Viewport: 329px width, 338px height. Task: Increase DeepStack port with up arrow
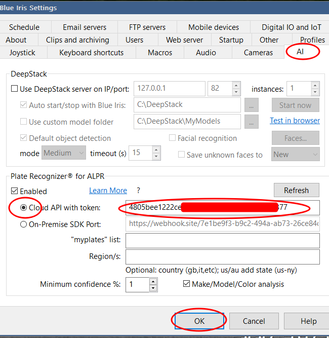[x=236, y=85]
